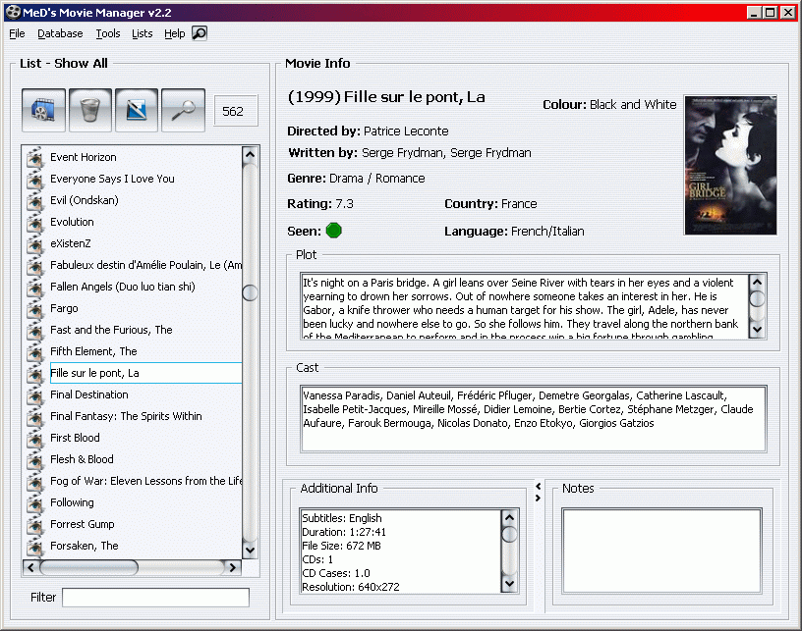
Task: Click the trash can Remove Movie icon
Action: point(90,110)
